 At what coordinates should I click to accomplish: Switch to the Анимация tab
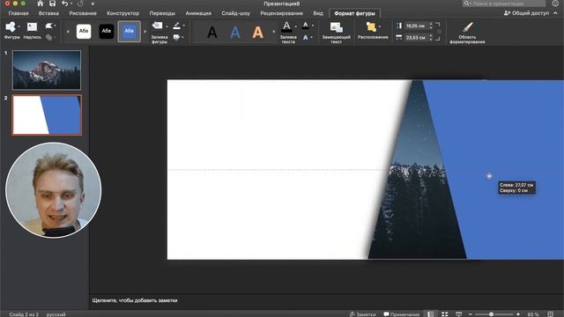click(x=198, y=13)
